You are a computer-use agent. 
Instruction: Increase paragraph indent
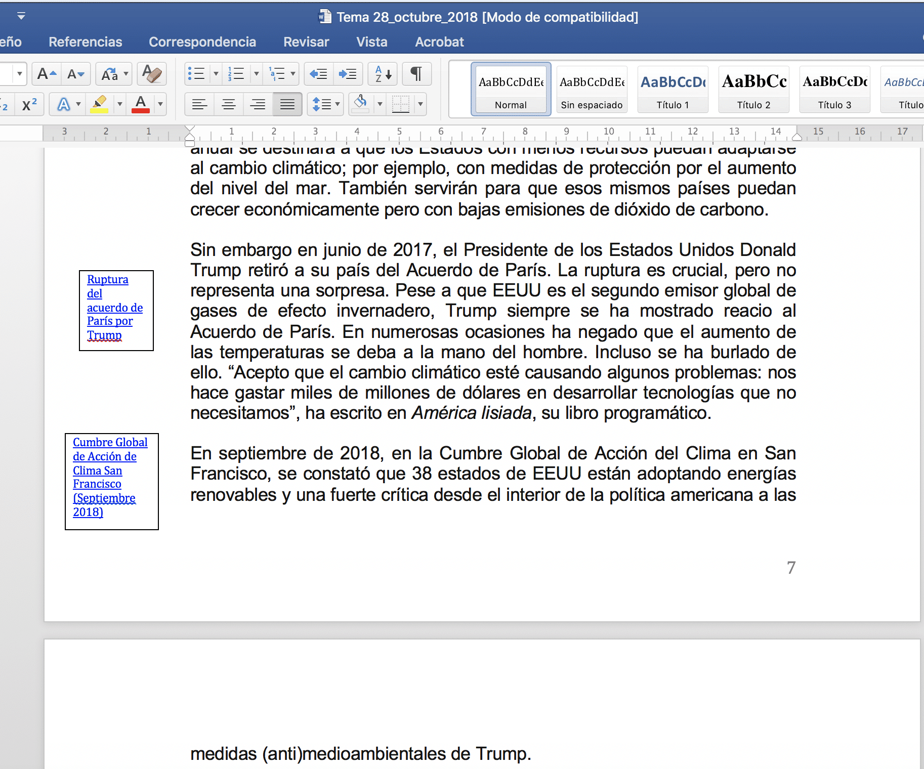[x=348, y=74]
